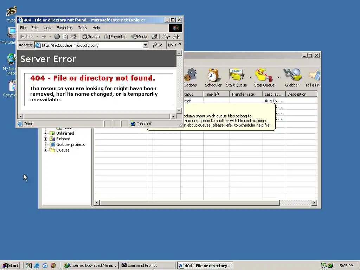
Task: Click the History icon in IE toolbar
Action: click(155, 37)
